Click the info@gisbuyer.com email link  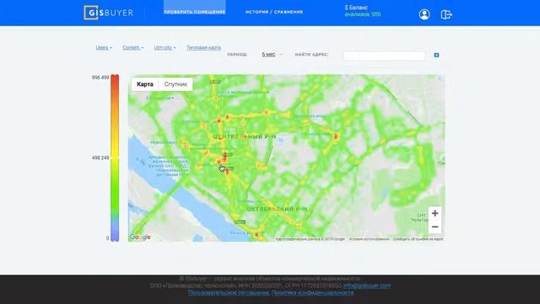[x=367, y=285]
